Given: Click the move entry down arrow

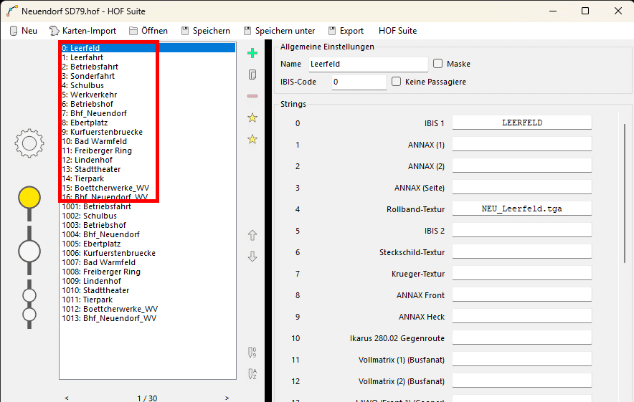Looking at the screenshot, I should tap(252, 257).
